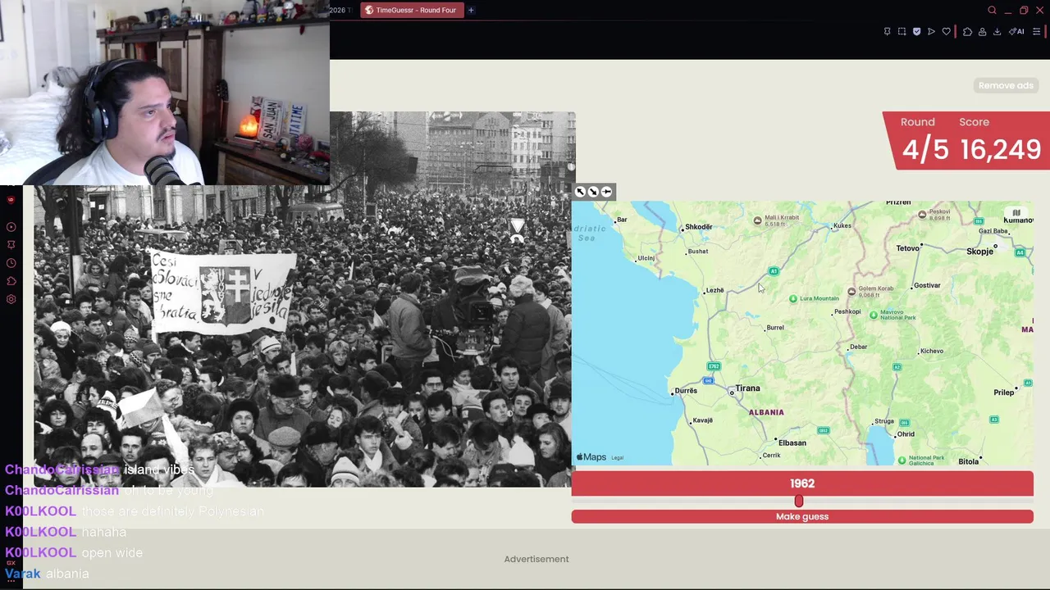Open the Apple Maps Legal link

click(x=618, y=458)
